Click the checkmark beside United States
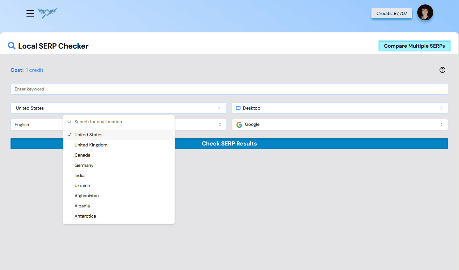 69,134
